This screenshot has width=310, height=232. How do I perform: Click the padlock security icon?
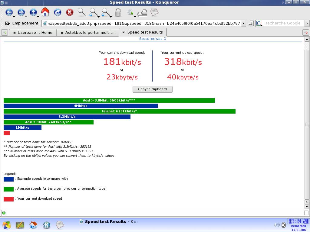click(x=118, y=12)
